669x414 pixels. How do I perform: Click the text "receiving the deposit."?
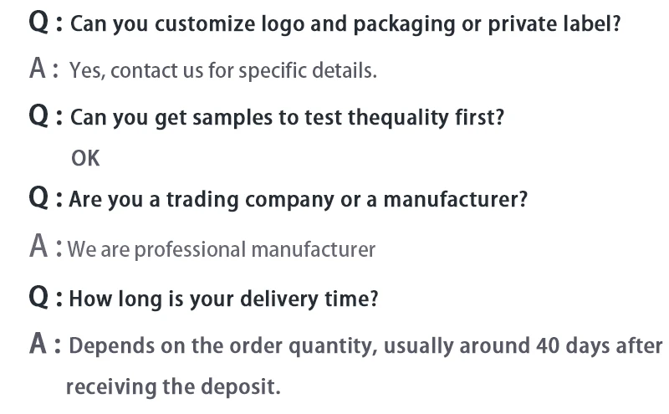click(x=173, y=387)
